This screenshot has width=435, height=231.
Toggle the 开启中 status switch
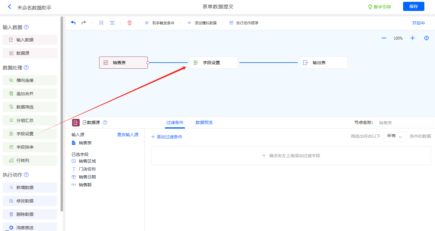[x=418, y=23]
